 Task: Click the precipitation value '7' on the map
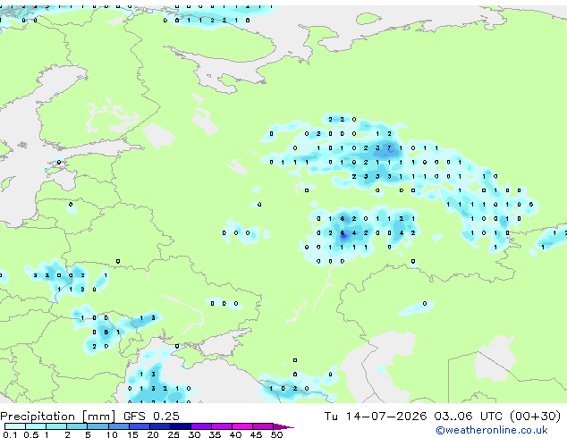click(389, 147)
